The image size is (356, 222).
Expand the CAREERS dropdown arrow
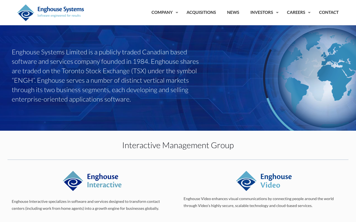pos(309,12)
